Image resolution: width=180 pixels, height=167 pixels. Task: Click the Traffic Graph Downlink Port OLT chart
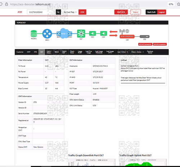pos(92,162)
